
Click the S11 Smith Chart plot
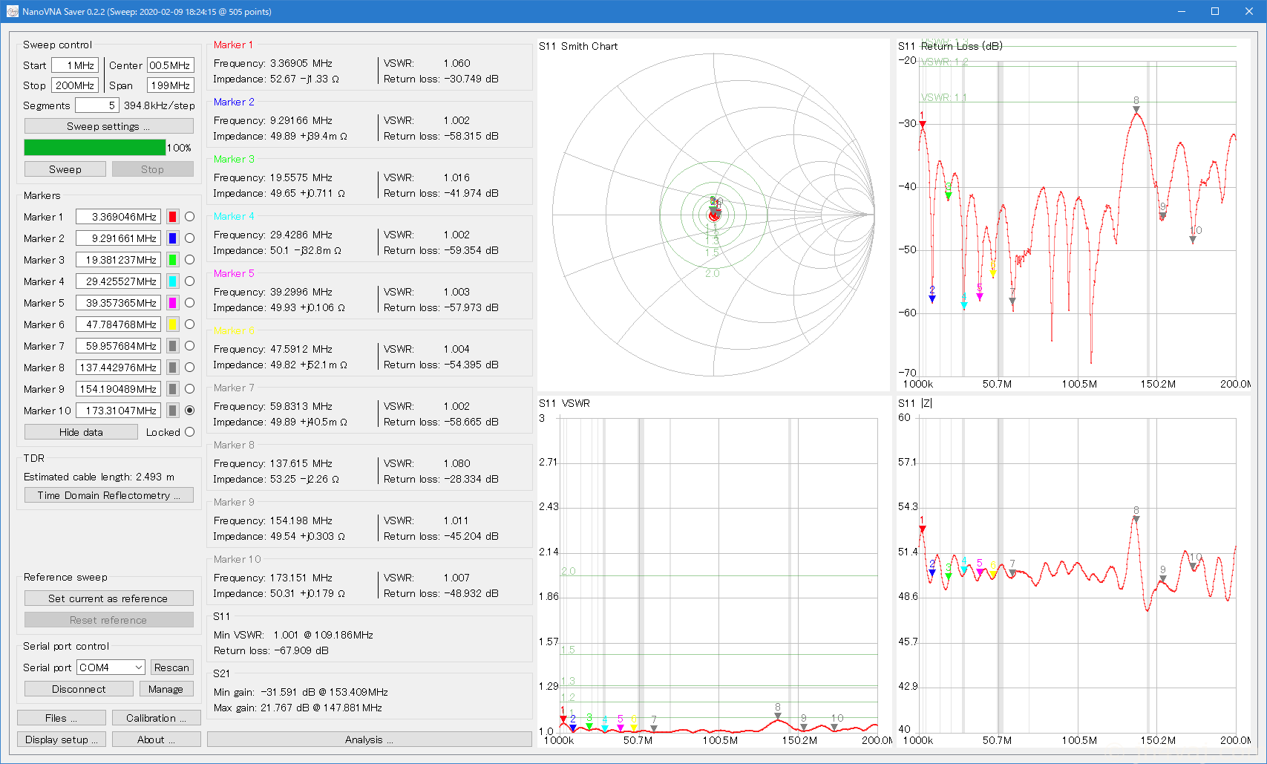(x=713, y=215)
